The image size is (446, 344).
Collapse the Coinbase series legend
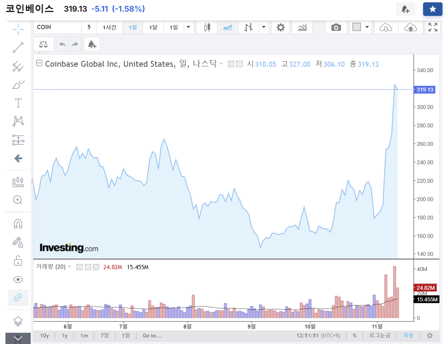[39, 63]
